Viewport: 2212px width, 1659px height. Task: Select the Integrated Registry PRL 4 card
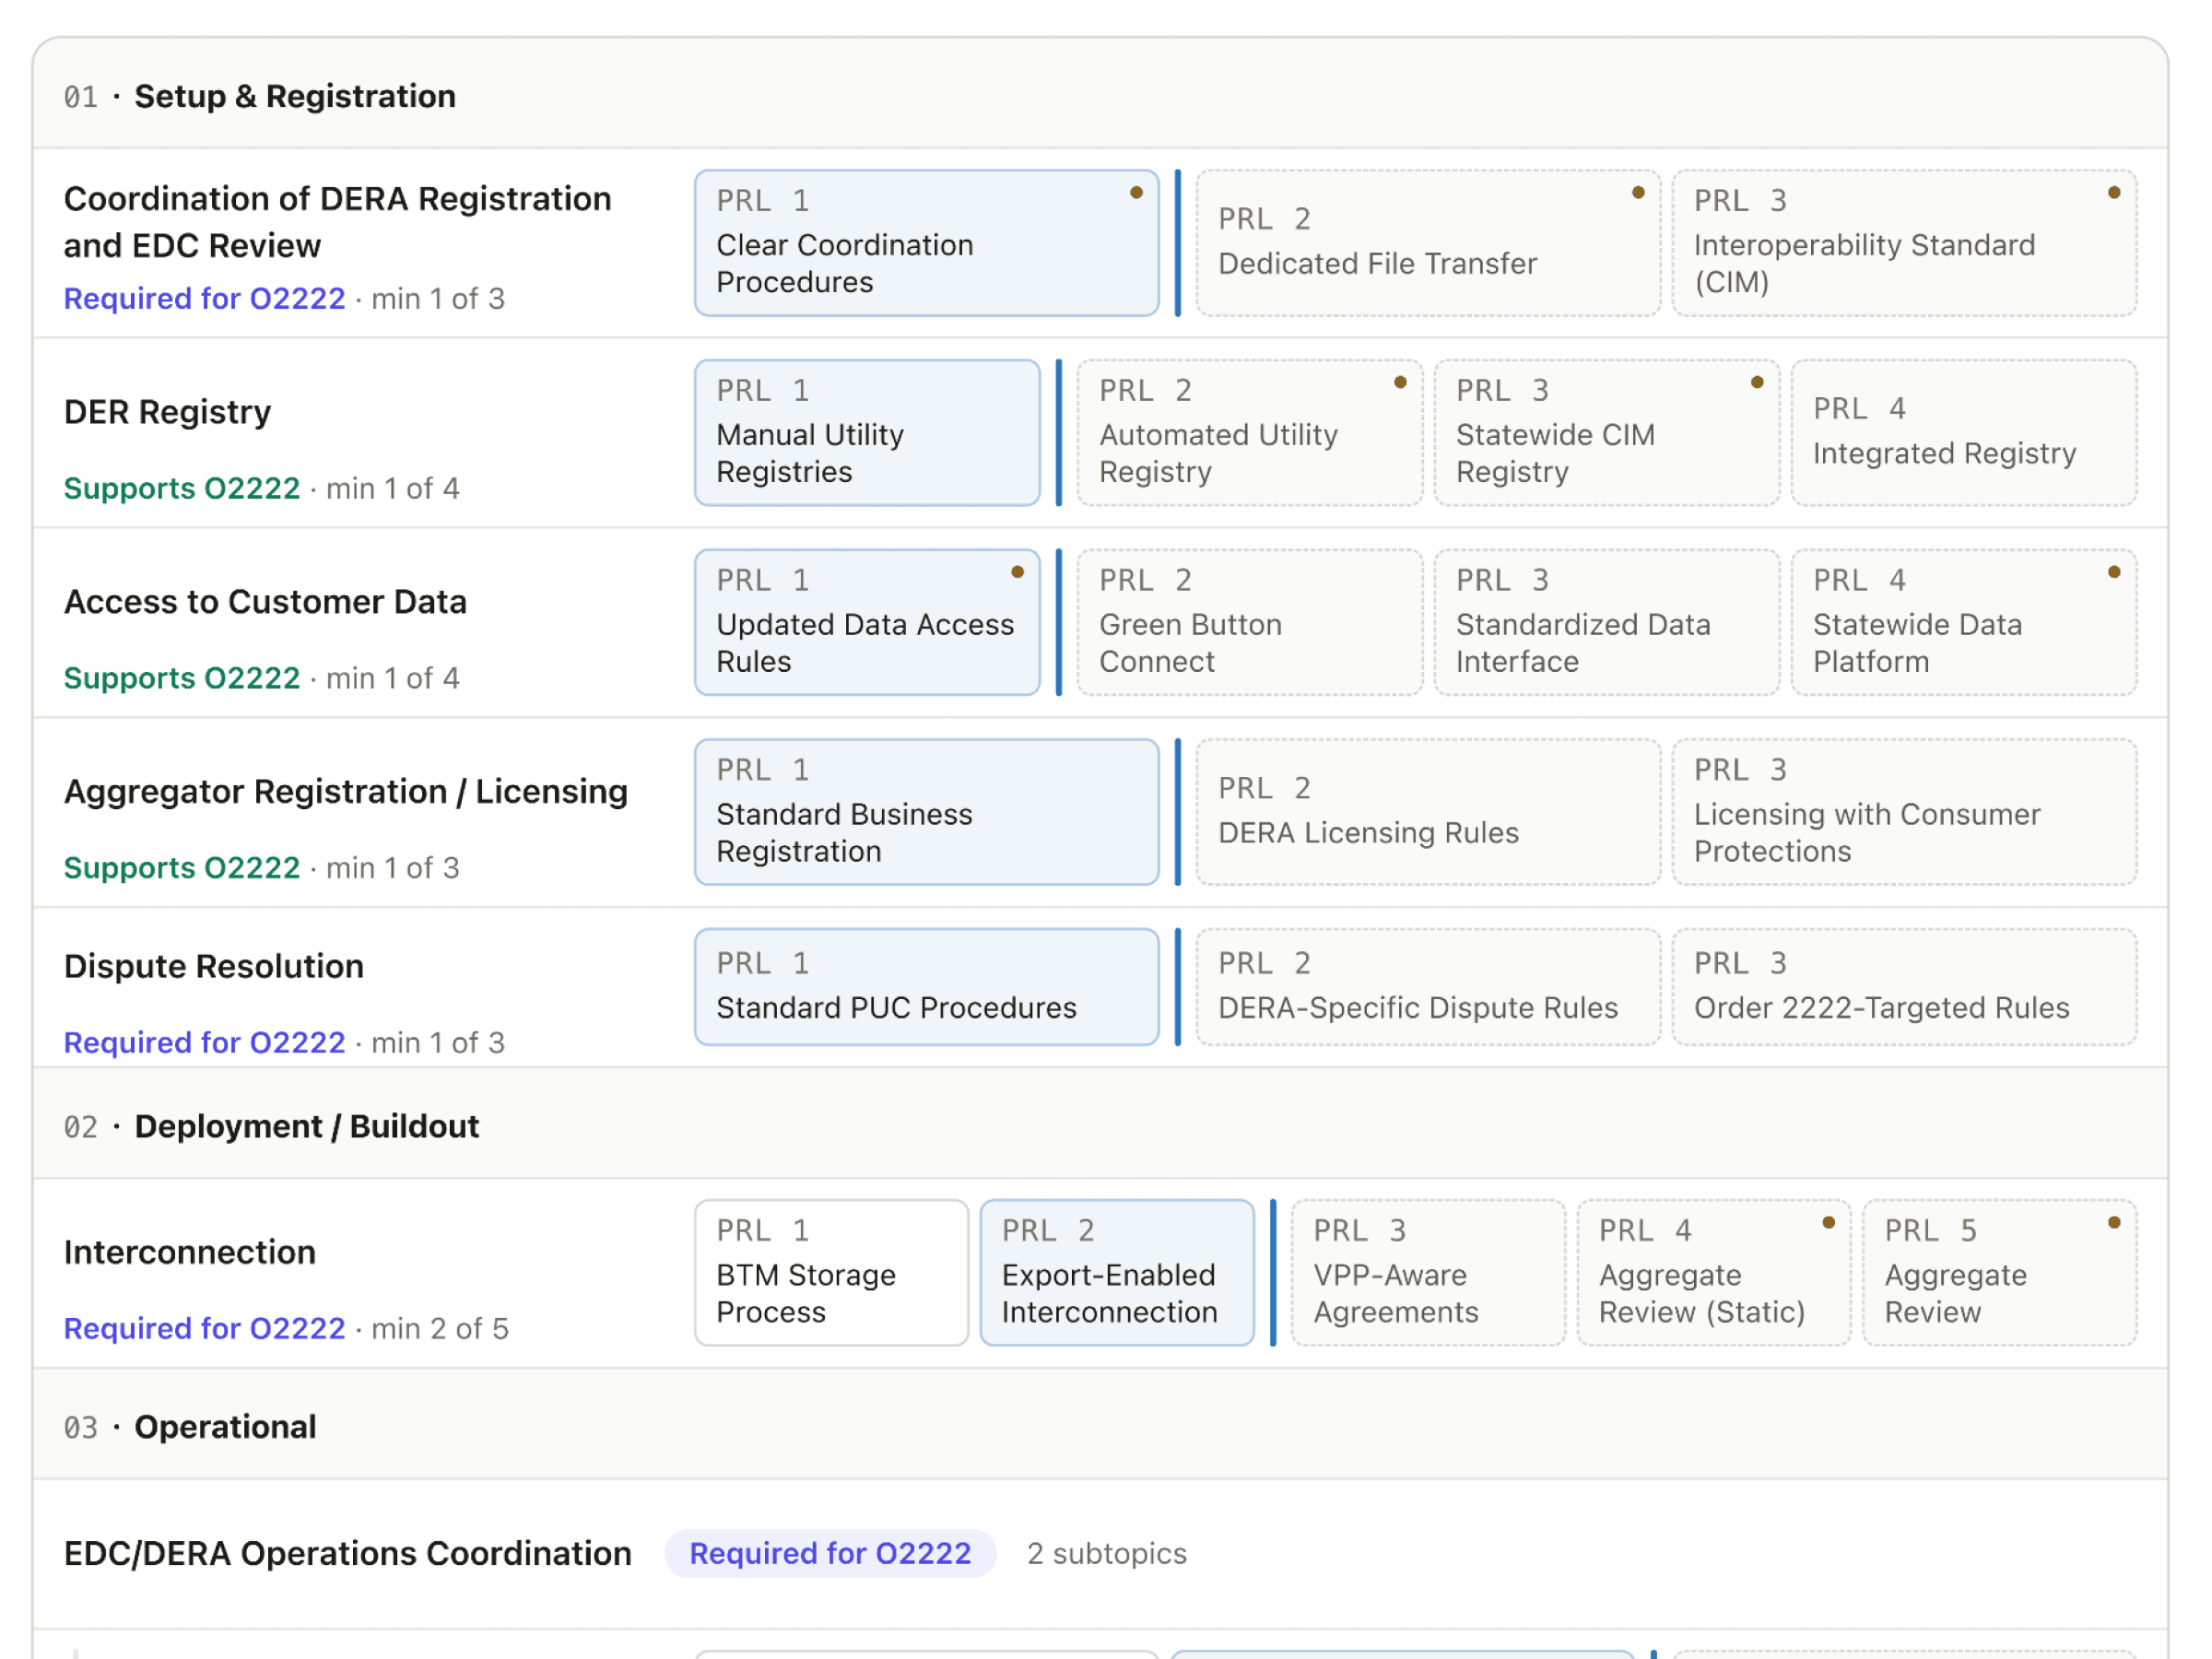1963,433
